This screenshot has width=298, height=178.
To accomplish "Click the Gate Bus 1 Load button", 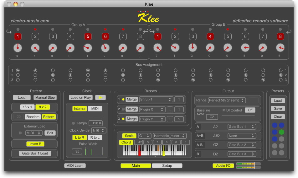I will [x=35, y=153].
